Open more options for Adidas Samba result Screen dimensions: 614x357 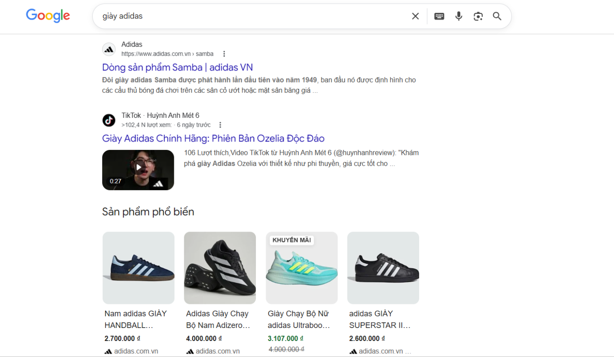click(224, 54)
